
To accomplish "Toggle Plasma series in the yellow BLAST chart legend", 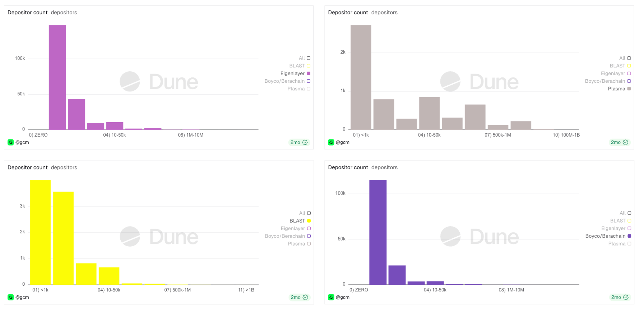I will click(x=309, y=244).
